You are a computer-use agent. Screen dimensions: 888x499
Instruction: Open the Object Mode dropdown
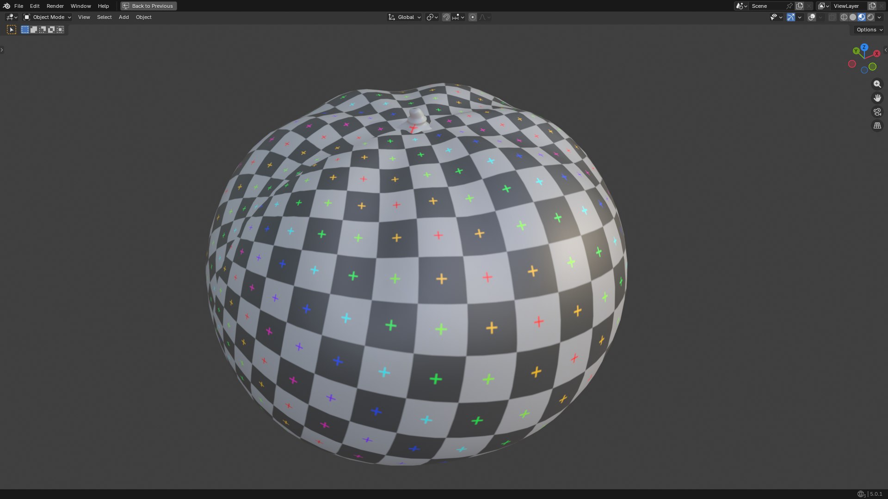[48, 17]
